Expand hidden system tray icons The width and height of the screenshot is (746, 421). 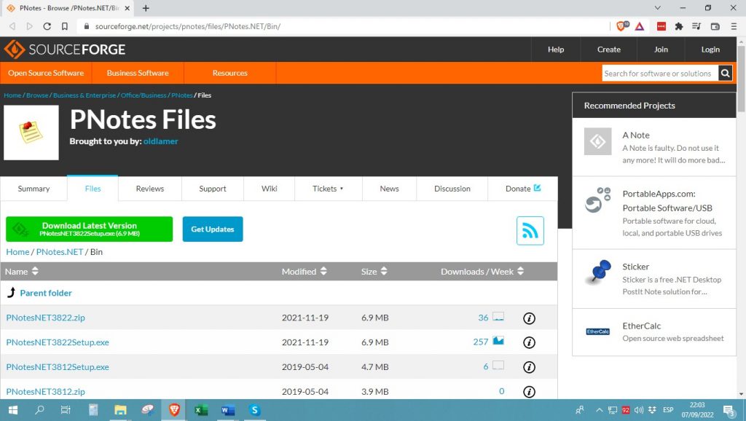pyautogui.click(x=599, y=410)
